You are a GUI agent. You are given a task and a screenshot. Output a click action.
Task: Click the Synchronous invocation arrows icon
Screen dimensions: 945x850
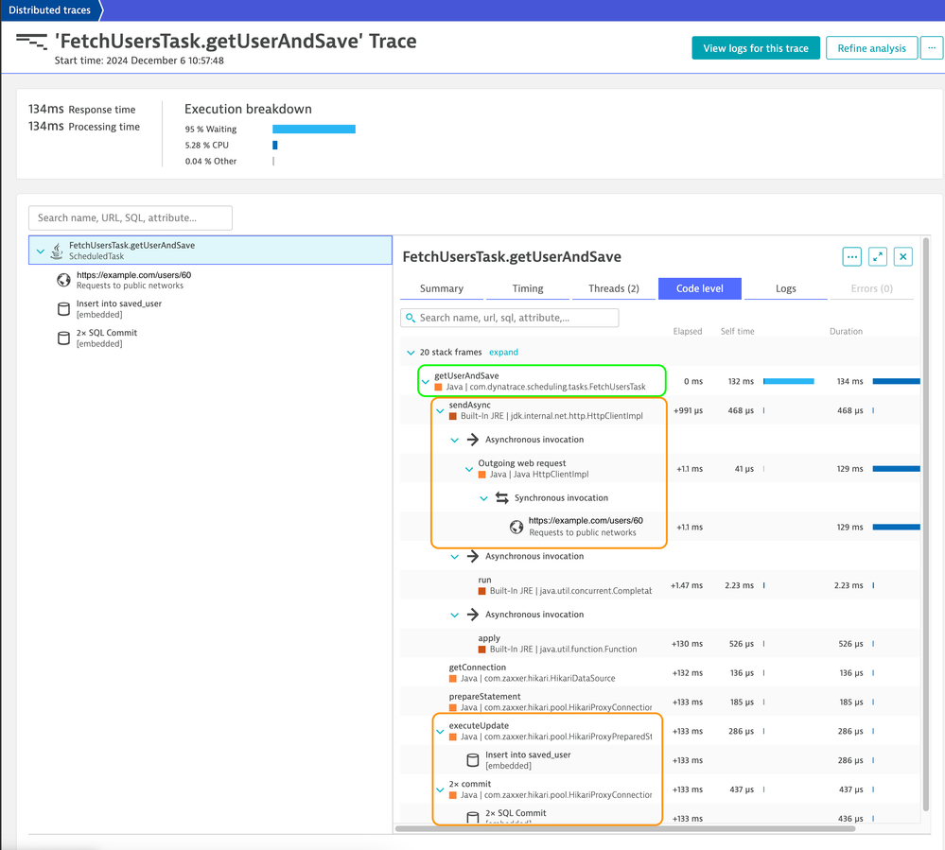pos(502,498)
